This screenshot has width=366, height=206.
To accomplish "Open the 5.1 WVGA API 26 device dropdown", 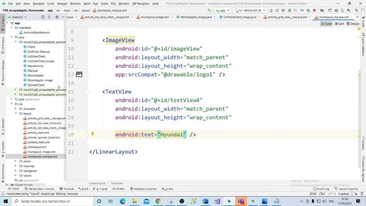I will pos(250,10).
